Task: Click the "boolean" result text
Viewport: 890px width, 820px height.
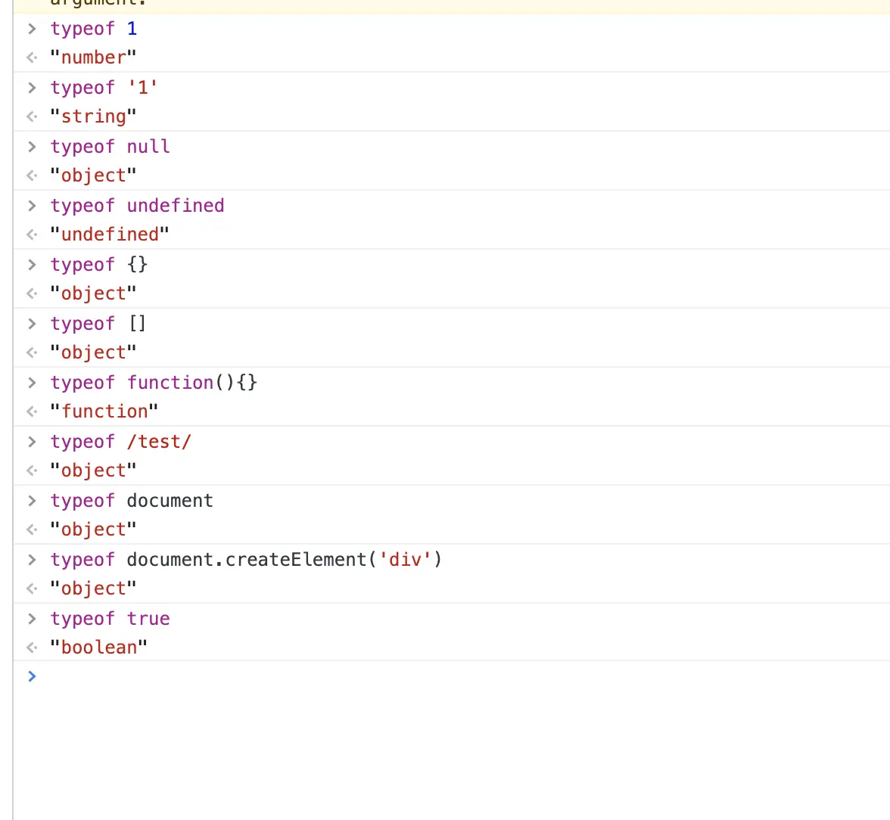Action: tap(98, 648)
